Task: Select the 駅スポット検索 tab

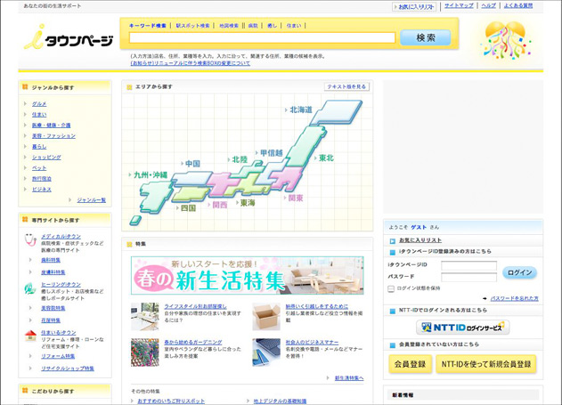Action: click(x=193, y=26)
